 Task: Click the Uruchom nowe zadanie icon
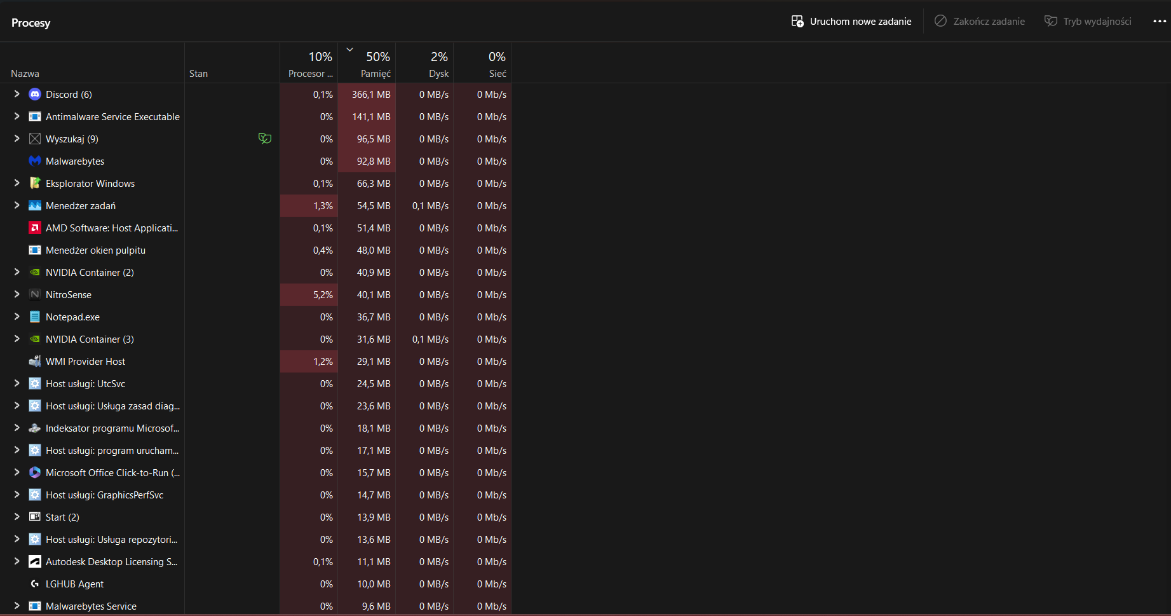click(x=797, y=22)
